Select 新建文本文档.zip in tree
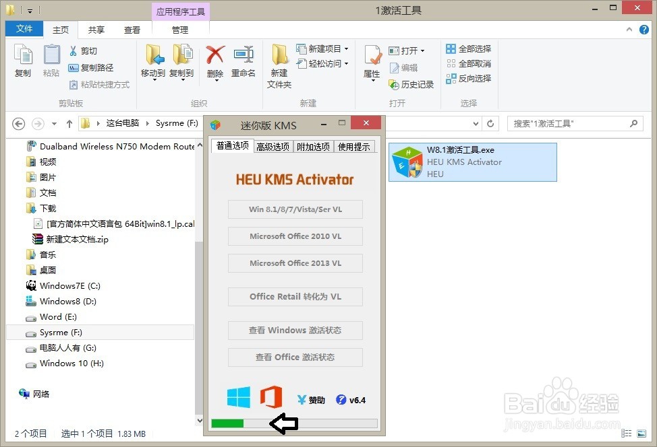Screen dimensions: 657x447 [x=71, y=240]
